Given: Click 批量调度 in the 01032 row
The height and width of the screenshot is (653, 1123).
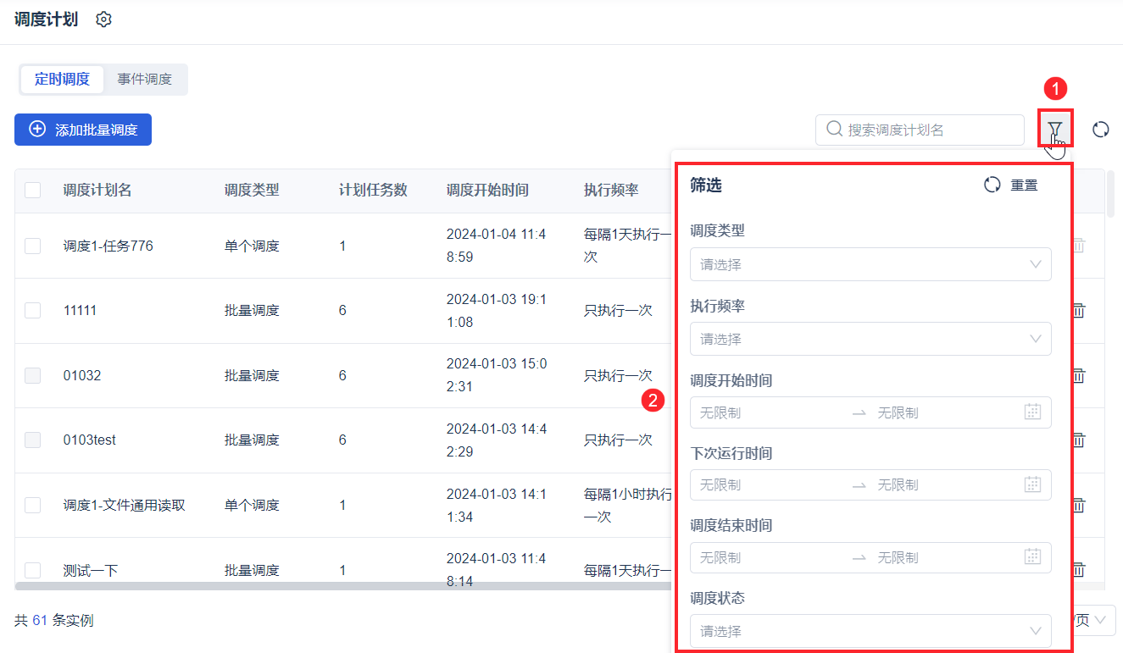Looking at the screenshot, I should click(x=252, y=375).
